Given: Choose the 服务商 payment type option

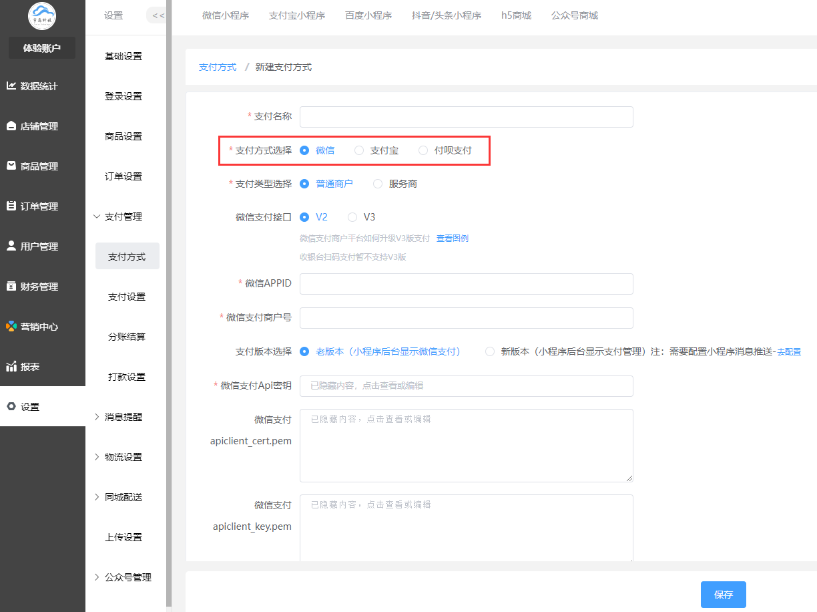Looking at the screenshot, I should click(x=378, y=184).
